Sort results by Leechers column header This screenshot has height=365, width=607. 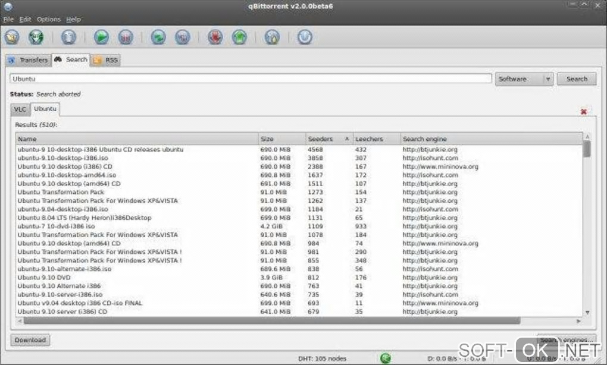tap(377, 139)
